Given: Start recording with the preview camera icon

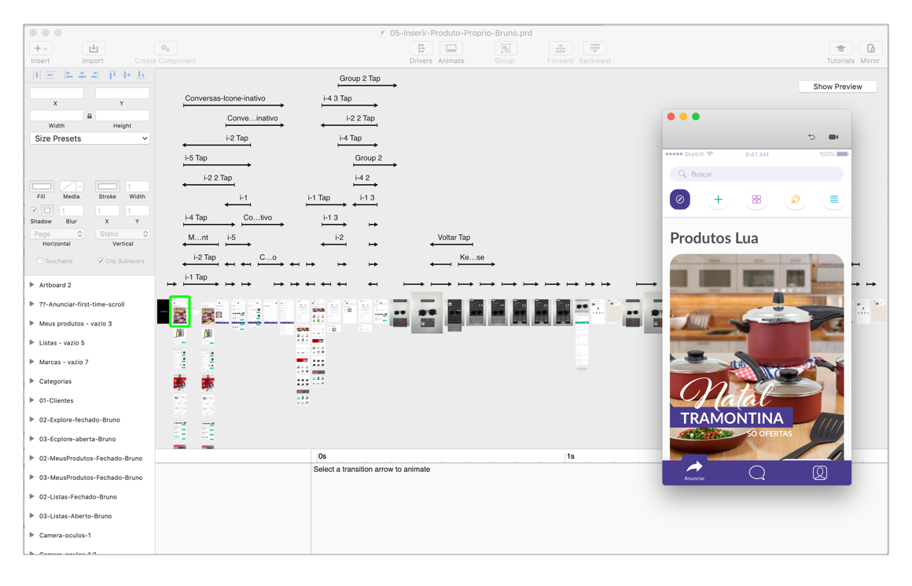Looking at the screenshot, I should (x=833, y=137).
